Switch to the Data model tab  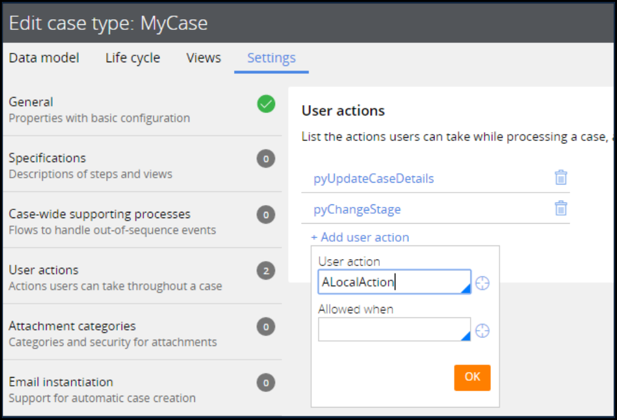(44, 58)
